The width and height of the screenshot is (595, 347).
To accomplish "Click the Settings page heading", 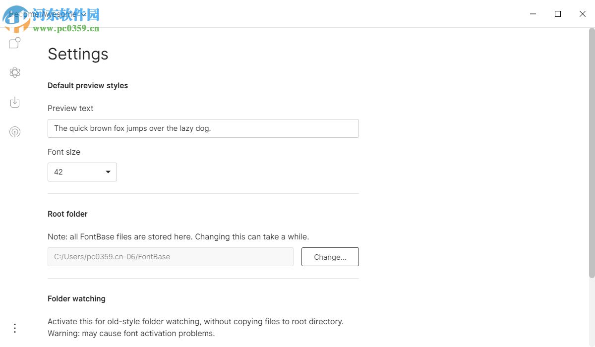I will tap(78, 54).
